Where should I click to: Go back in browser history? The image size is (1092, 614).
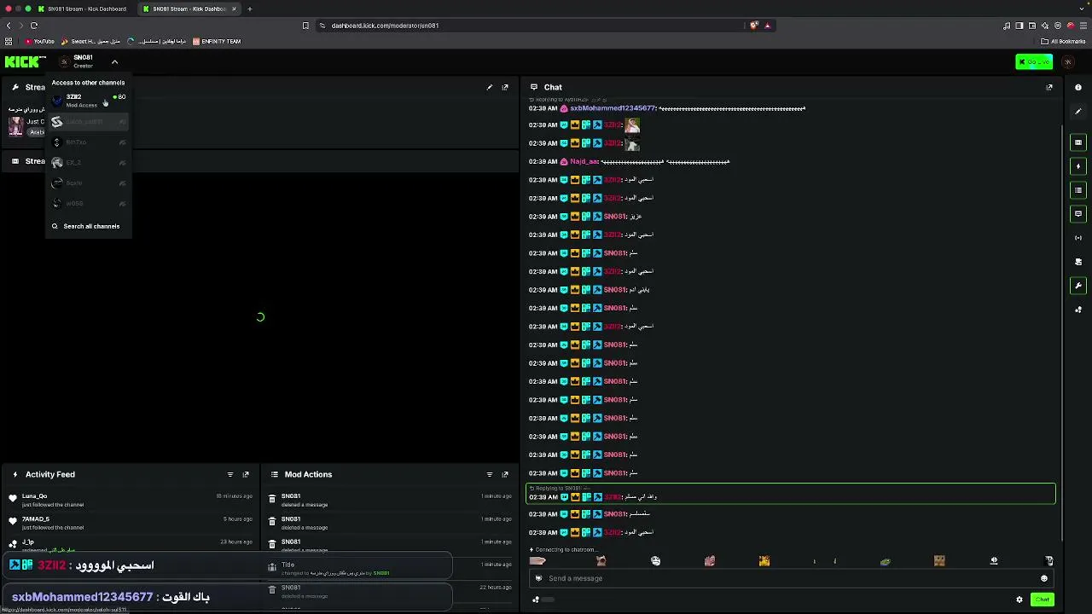(x=9, y=26)
